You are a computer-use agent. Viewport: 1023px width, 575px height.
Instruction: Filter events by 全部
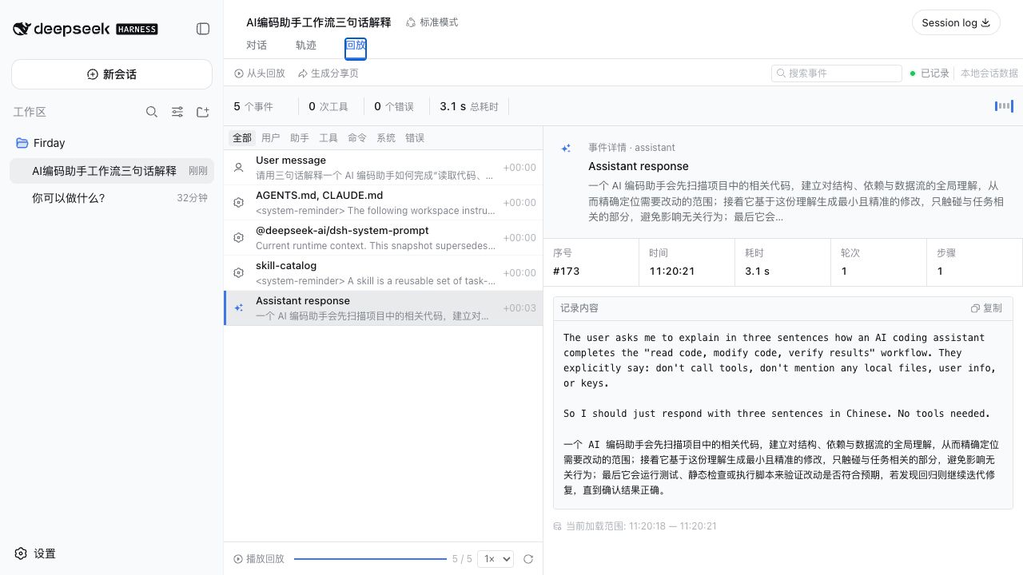pos(242,137)
